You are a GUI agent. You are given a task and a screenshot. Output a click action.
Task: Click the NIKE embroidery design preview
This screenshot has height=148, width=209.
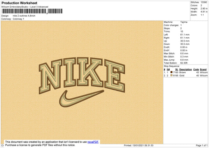[x=82, y=83]
